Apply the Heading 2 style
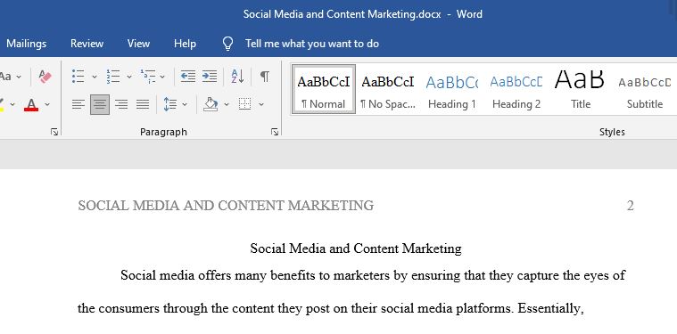The height and width of the screenshot is (334, 677). tap(516, 89)
